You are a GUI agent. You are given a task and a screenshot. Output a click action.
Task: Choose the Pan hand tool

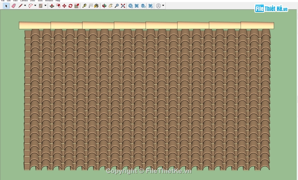pos(110,6)
